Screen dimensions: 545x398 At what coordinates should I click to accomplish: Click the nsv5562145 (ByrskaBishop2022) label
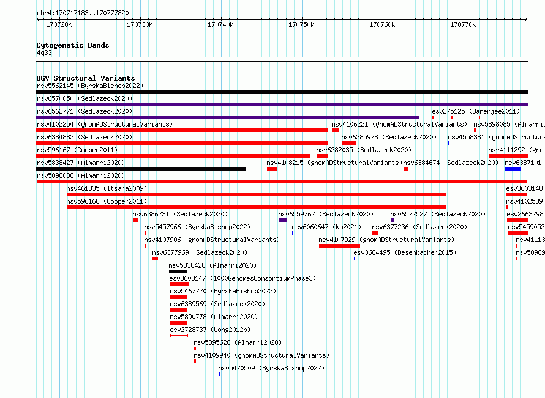90,86
